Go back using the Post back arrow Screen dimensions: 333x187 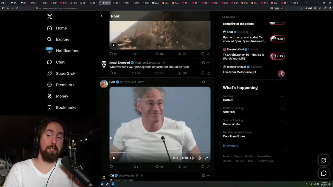102,16
